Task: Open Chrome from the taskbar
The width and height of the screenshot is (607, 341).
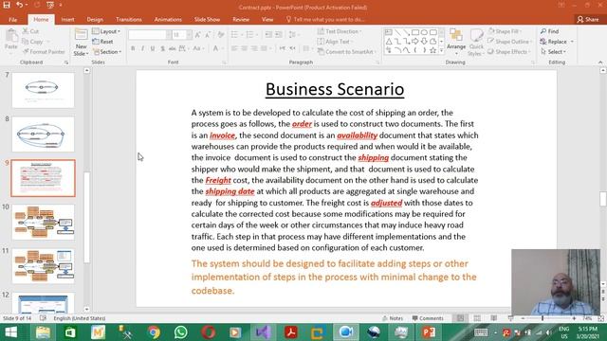Action: [154, 332]
